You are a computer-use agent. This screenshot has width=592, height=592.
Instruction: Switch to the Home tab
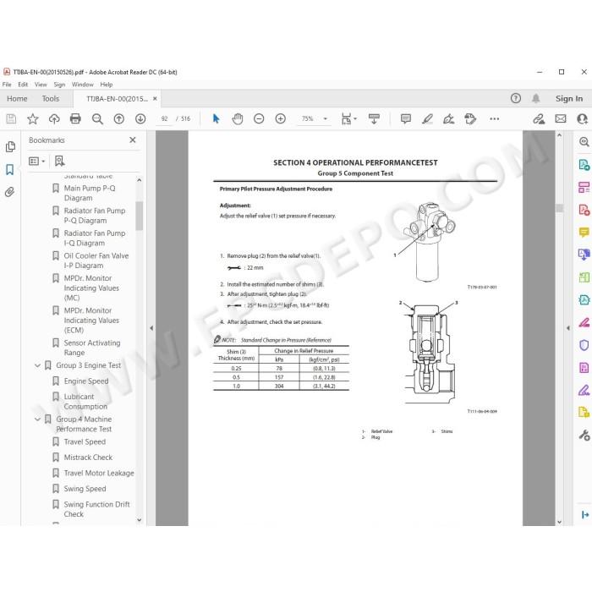point(17,99)
